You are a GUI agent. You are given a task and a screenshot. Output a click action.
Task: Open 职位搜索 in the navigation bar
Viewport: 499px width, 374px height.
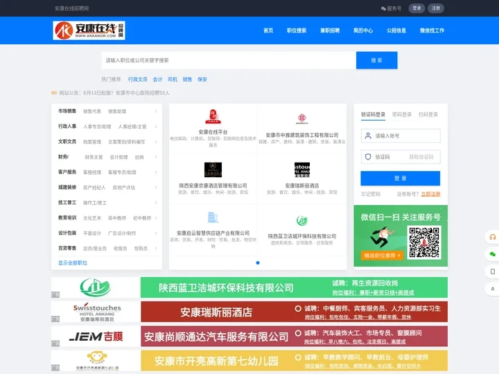[x=297, y=30]
